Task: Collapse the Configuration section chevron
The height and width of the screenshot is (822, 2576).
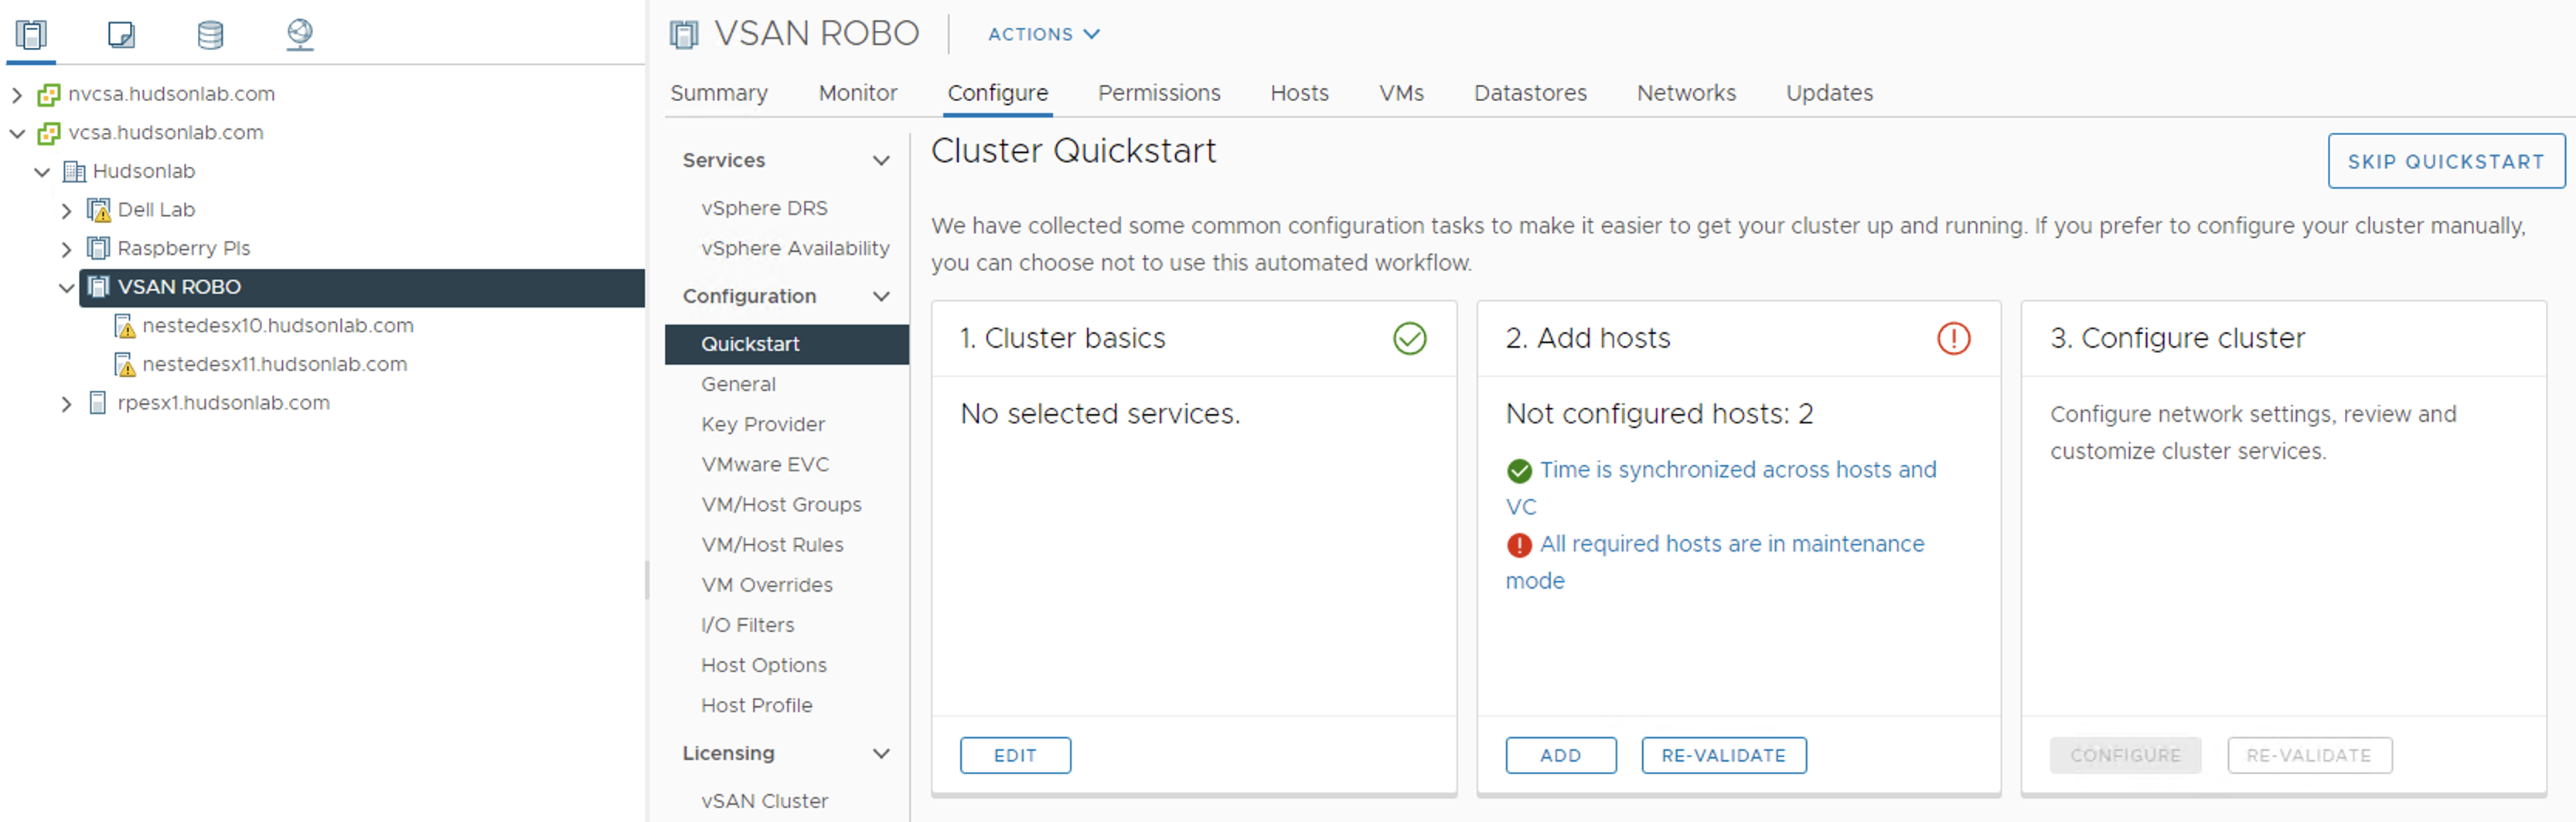Action: coord(881,297)
